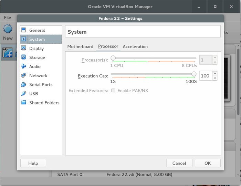
Task: Open Storage disk icon in sidebar
Action: pos(23,57)
